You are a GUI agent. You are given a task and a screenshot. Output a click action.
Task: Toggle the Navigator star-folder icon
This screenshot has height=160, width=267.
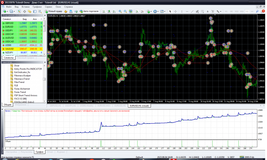point(30,11)
